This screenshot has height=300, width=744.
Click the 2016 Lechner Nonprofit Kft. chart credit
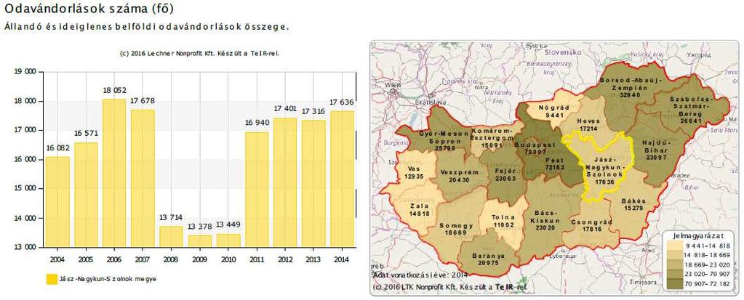click(200, 53)
